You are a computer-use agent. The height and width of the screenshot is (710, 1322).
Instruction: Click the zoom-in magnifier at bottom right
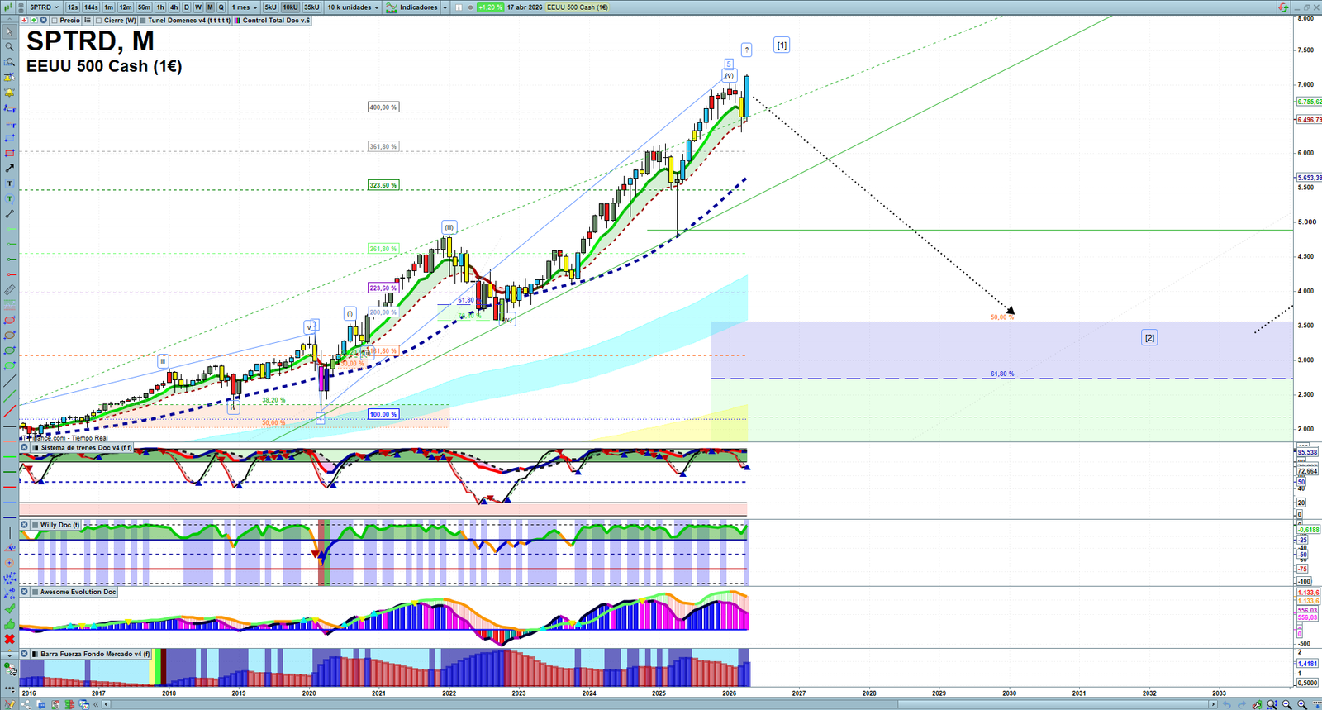pyautogui.click(x=1302, y=704)
